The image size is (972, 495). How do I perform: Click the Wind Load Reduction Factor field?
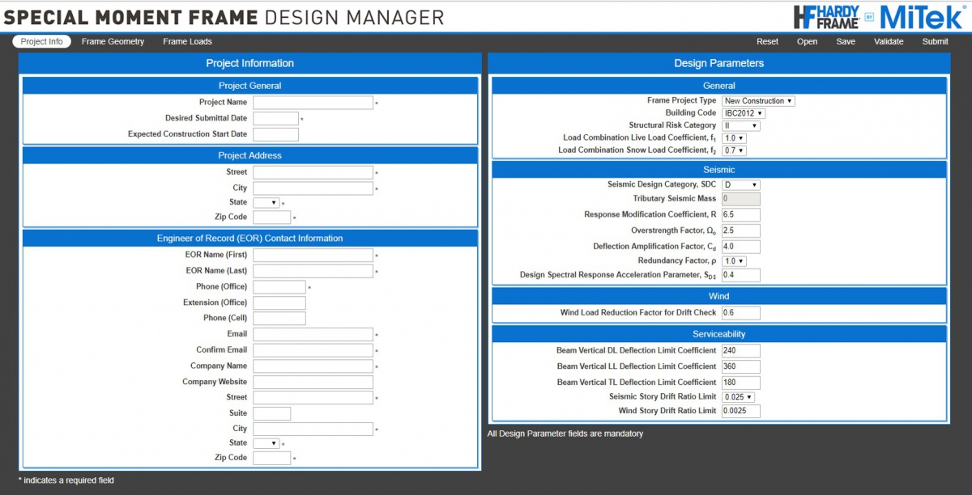pos(740,313)
